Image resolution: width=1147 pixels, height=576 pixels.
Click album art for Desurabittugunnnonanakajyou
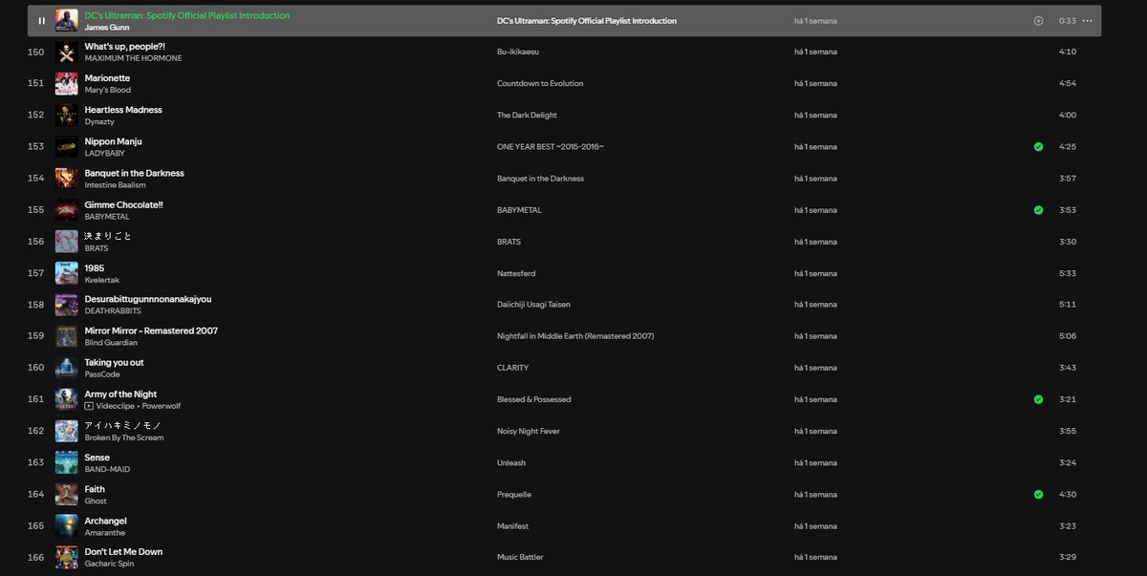(67, 305)
